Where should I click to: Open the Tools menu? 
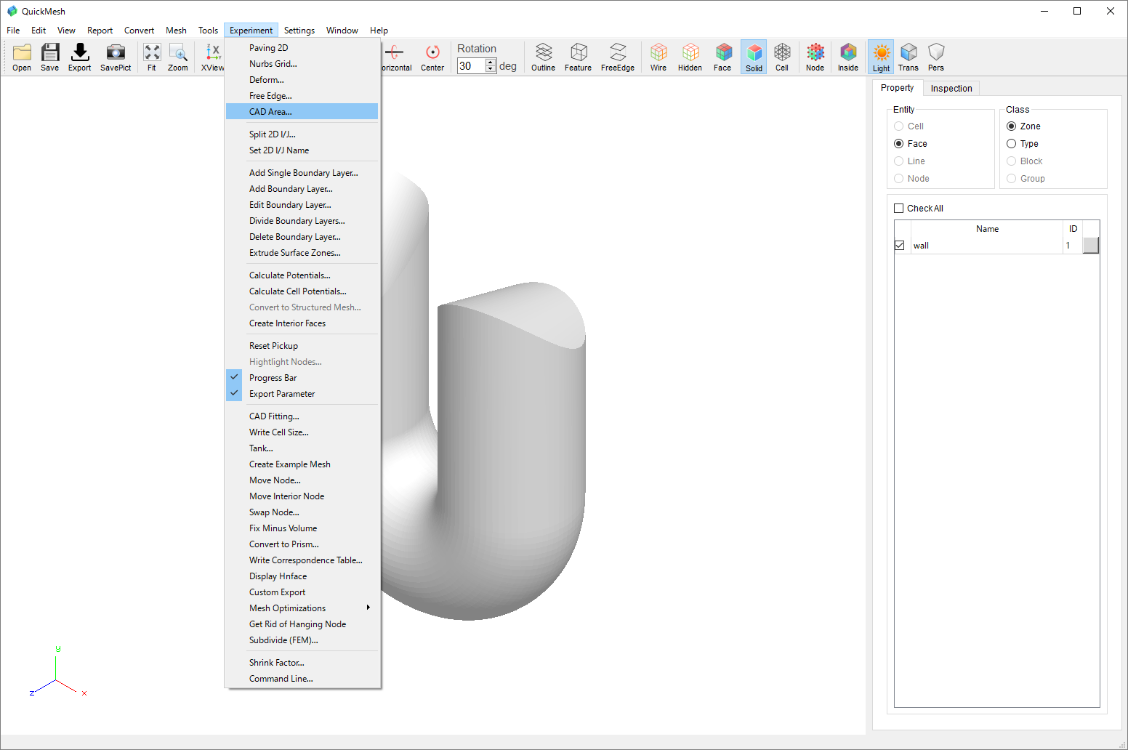tap(208, 31)
